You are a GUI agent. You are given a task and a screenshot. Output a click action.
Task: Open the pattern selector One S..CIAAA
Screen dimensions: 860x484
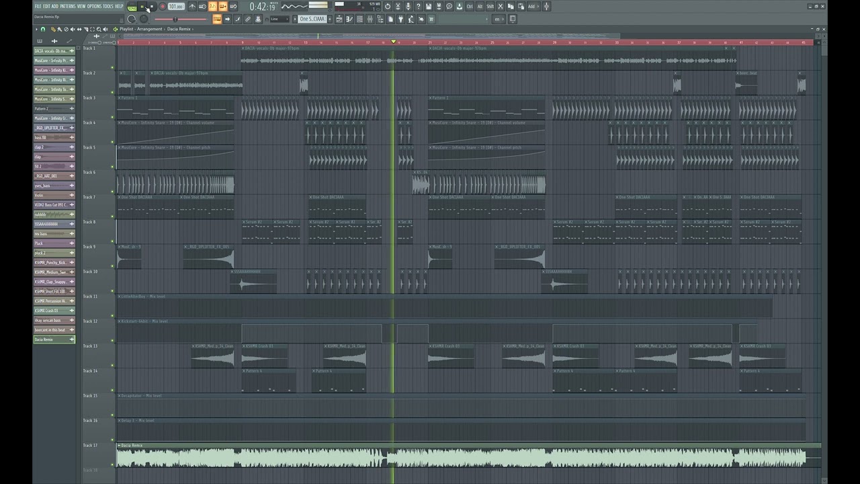pos(312,19)
